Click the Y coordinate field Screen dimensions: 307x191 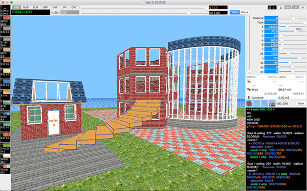(x=271, y=32)
